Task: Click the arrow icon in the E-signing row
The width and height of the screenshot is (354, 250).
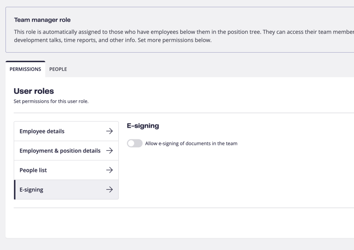Action: (109, 190)
